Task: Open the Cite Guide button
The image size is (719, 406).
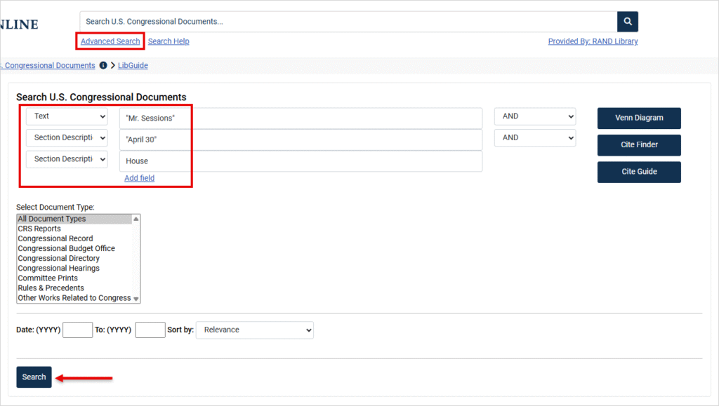Action: pyautogui.click(x=639, y=172)
